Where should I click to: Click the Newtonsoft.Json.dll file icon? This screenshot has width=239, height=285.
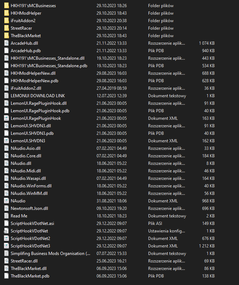click(6, 208)
